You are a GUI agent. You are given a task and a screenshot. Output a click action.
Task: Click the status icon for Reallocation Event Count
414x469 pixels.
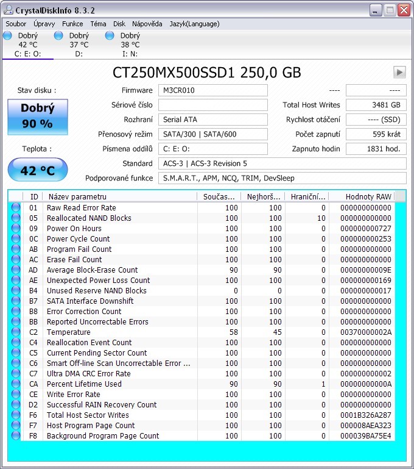point(15,342)
